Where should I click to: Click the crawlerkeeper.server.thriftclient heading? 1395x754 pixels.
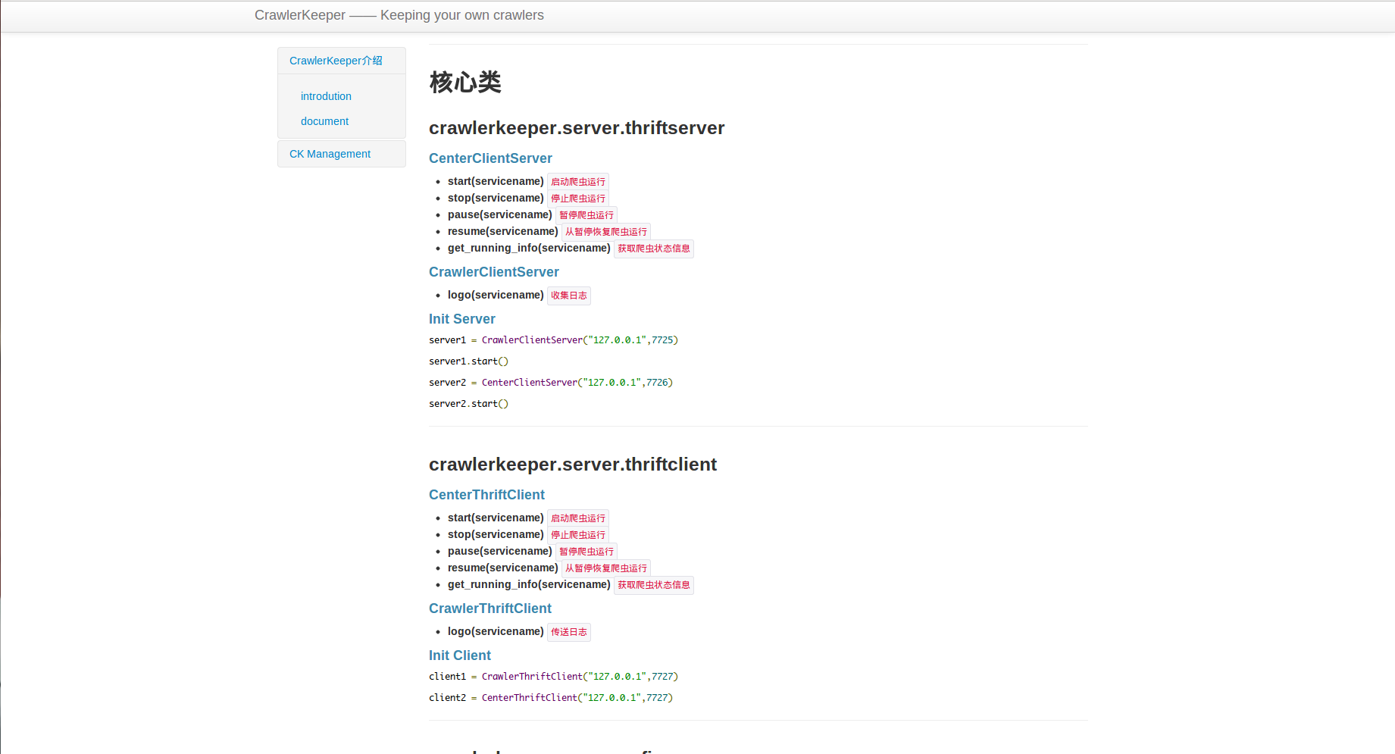coord(572,465)
